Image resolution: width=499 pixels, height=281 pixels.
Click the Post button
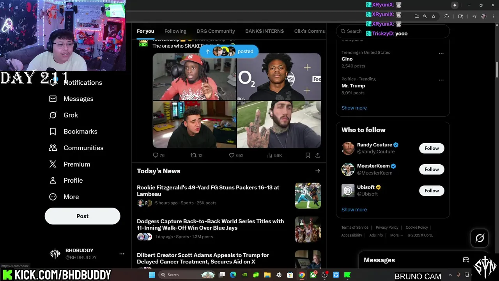pos(82,216)
